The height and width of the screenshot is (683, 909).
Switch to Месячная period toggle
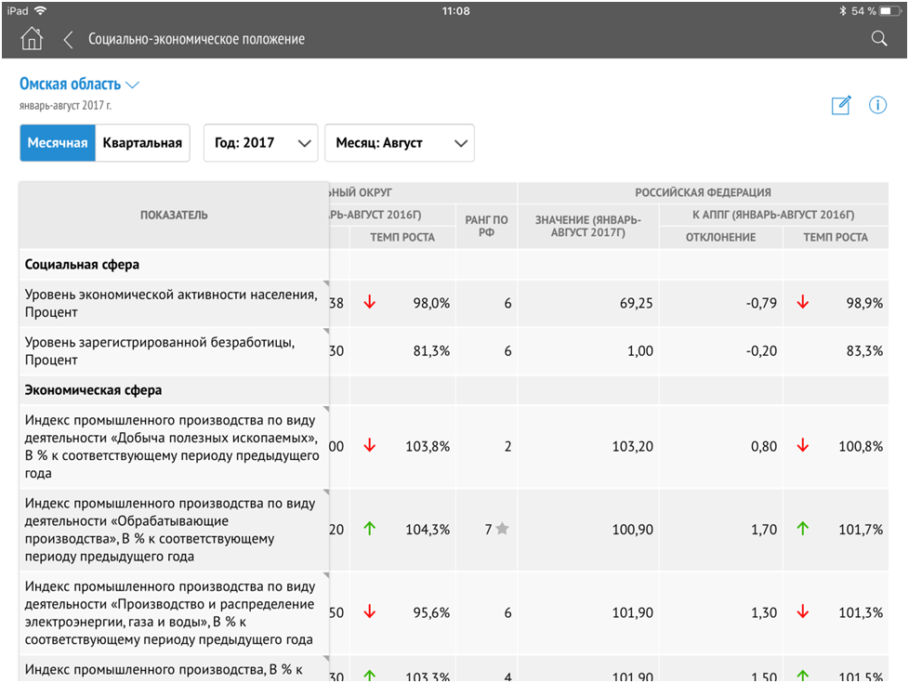[58, 143]
